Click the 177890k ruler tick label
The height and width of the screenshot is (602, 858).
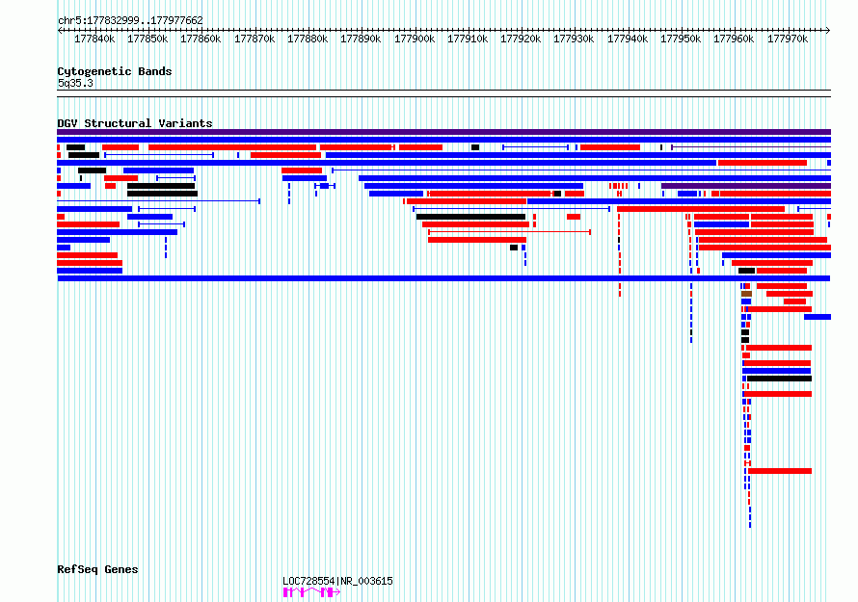pyautogui.click(x=361, y=39)
